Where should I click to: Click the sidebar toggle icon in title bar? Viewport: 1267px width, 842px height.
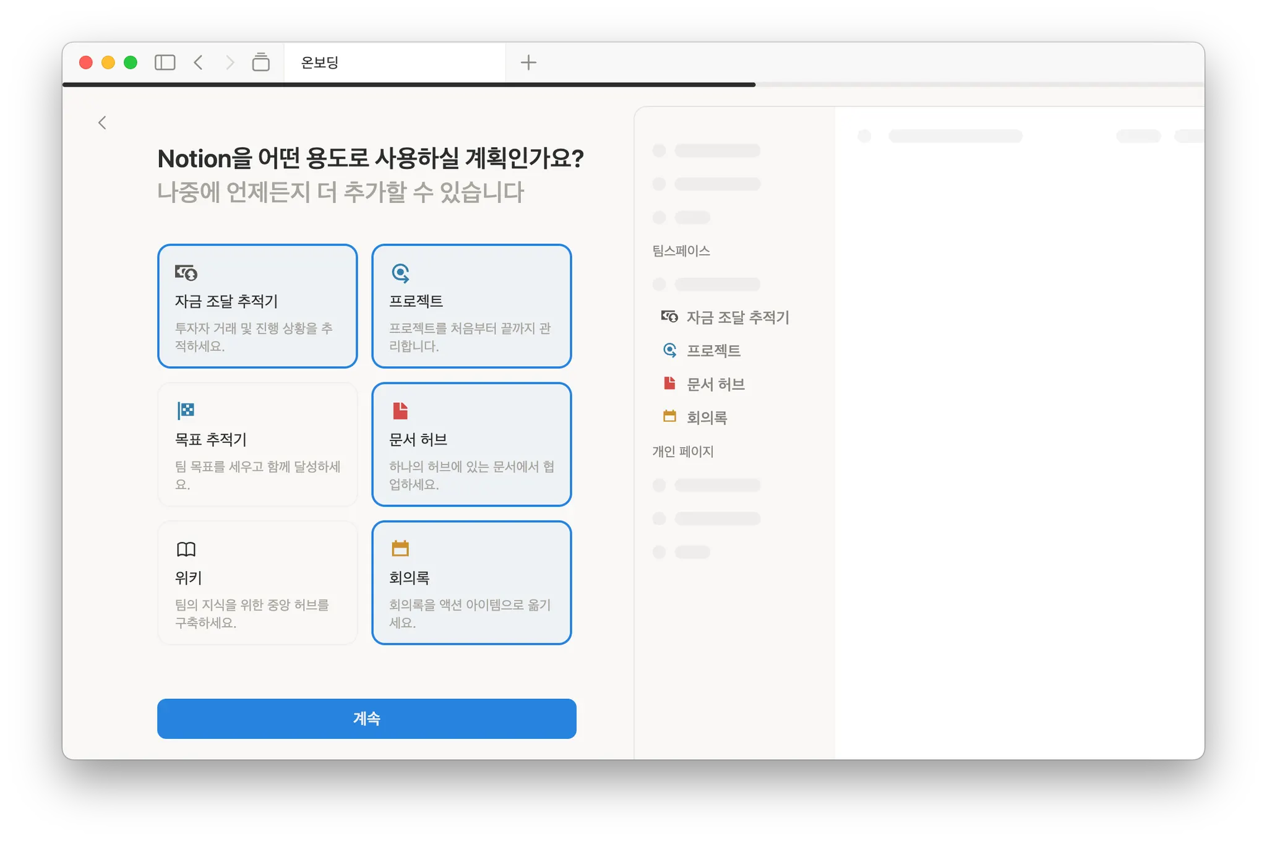165,62
